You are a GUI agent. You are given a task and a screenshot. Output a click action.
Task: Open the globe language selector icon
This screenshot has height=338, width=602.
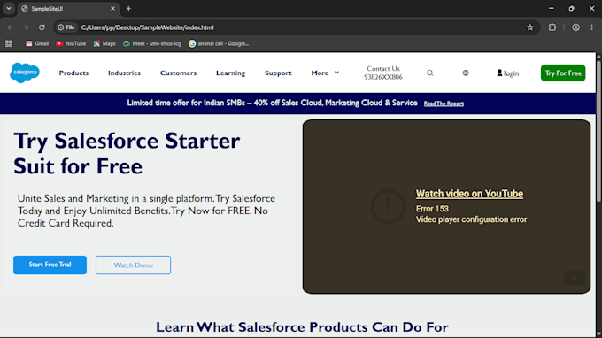(x=466, y=73)
